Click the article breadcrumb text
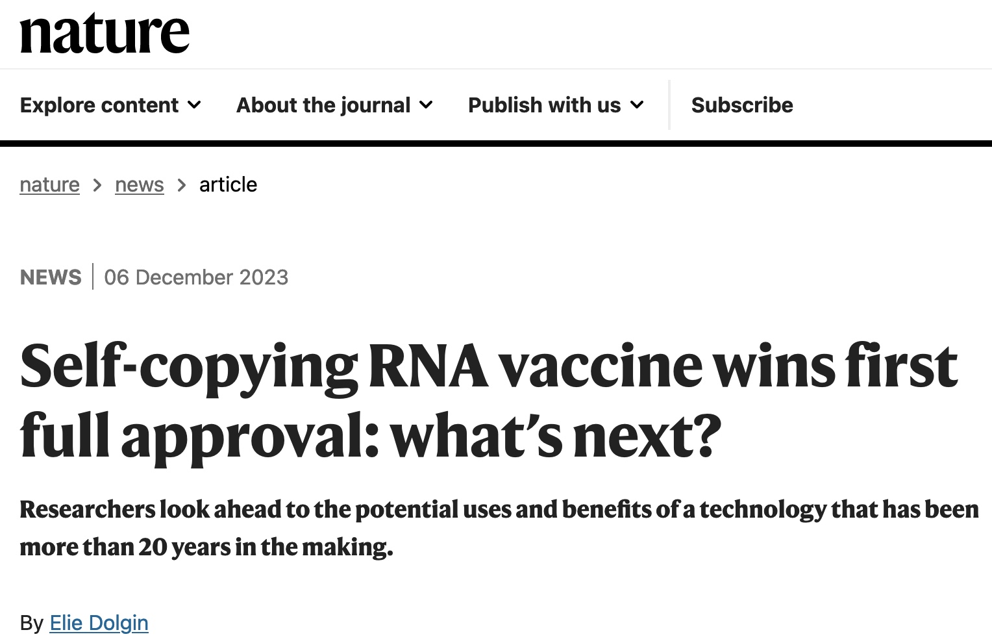 [228, 184]
